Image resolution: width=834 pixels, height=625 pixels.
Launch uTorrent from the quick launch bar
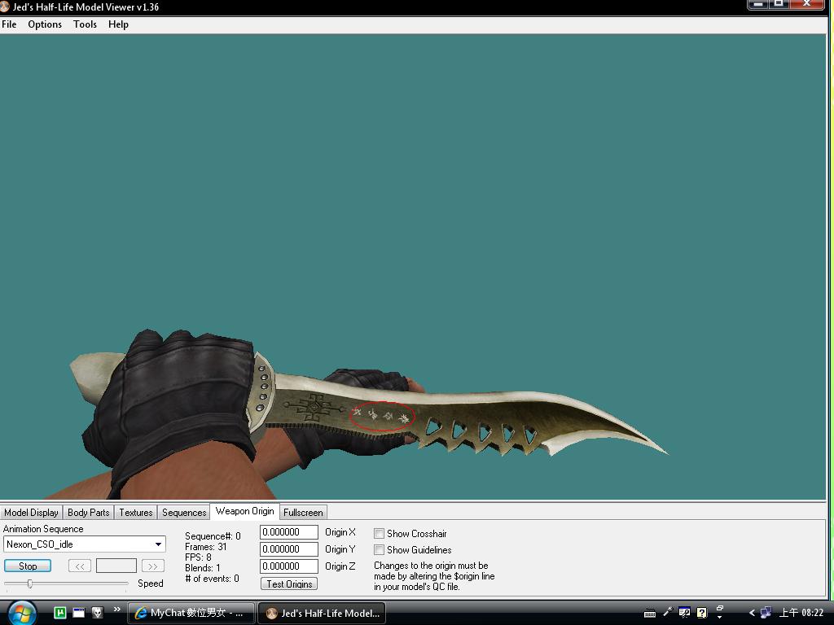[x=60, y=613]
